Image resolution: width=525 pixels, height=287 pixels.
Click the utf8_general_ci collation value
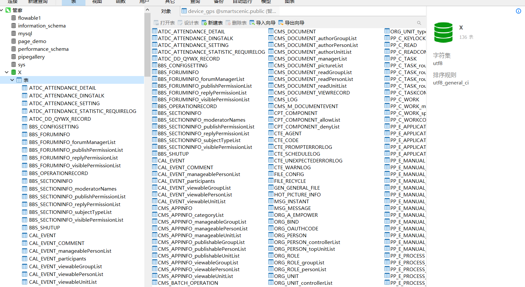click(451, 83)
